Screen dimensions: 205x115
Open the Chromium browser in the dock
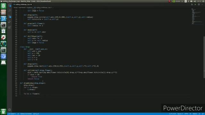click(4, 56)
